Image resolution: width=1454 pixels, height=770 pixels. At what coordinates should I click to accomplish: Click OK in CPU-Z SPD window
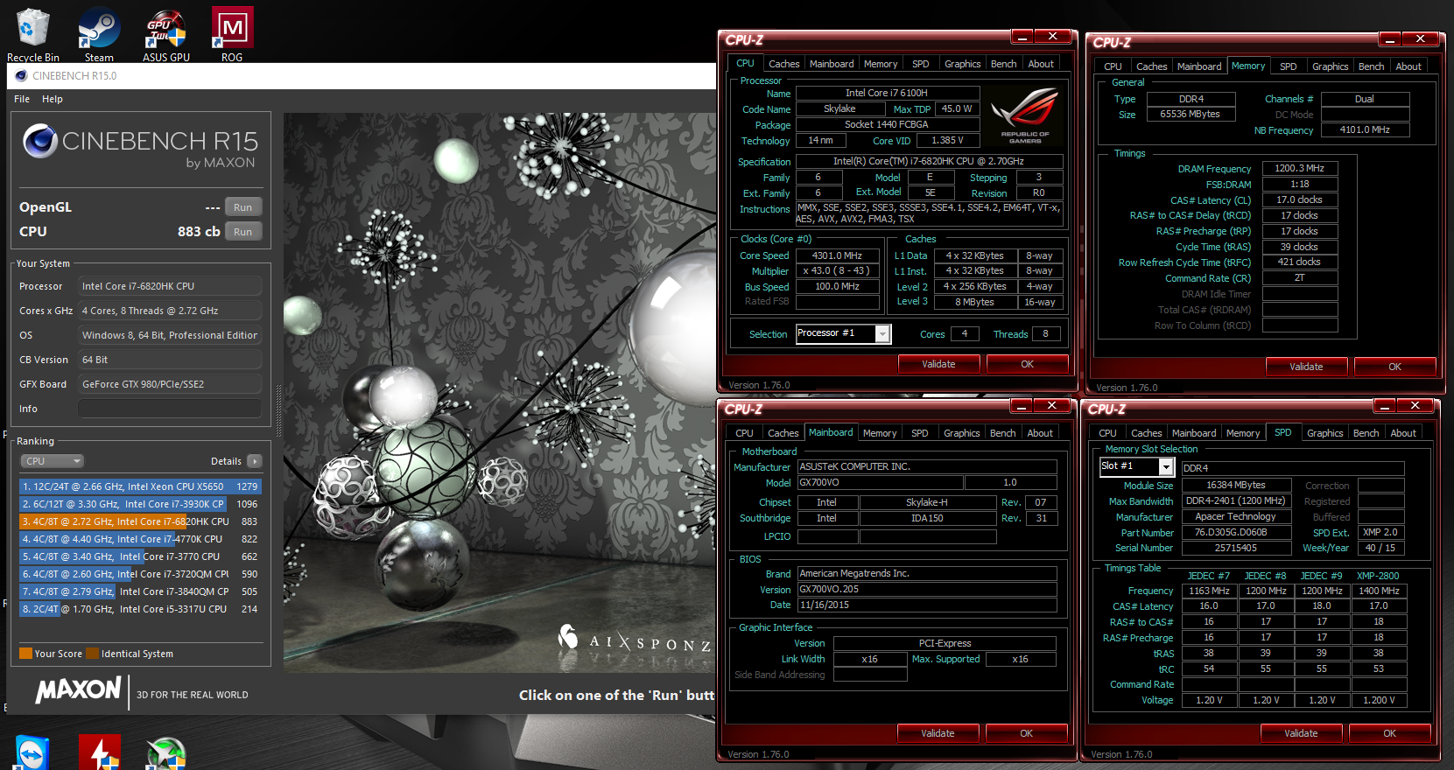1389,733
